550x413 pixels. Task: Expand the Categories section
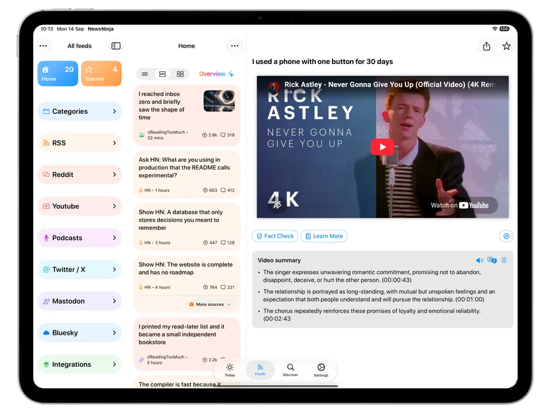80,111
